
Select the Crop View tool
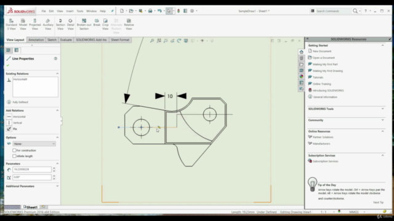(x=105, y=25)
